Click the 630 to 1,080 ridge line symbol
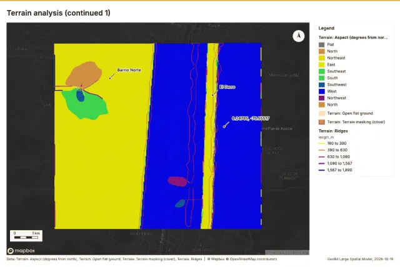The width and height of the screenshot is (400, 267). click(x=322, y=157)
